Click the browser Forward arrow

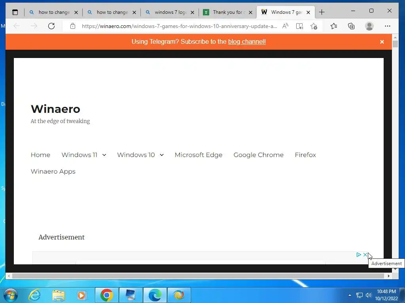pyautogui.click(x=34, y=26)
